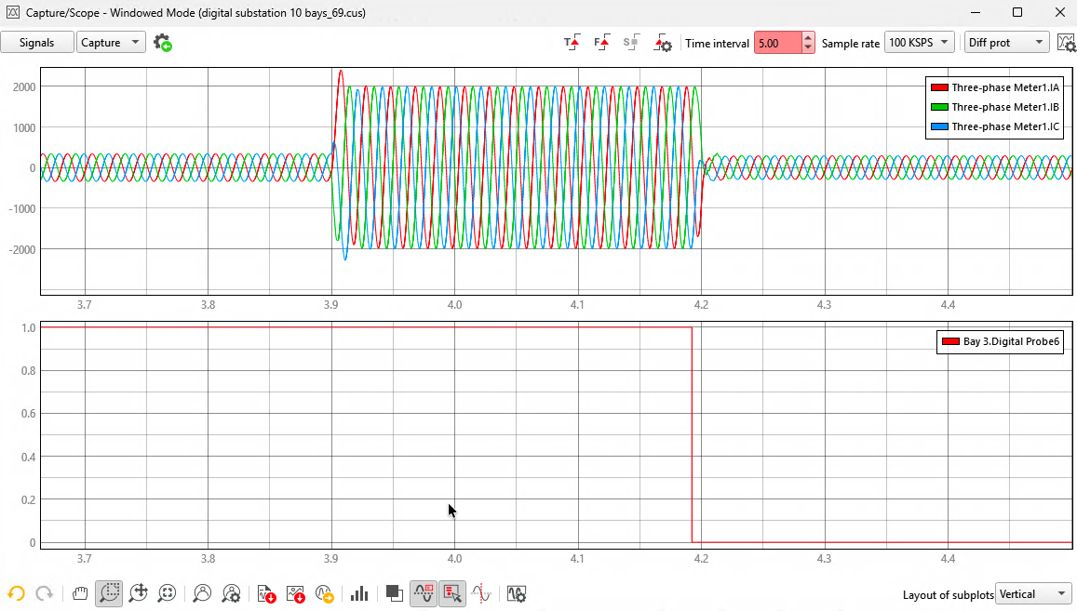The width and height of the screenshot is (1077, 611).
Task: Click the undo arrow icon
Action: [17, 594]
